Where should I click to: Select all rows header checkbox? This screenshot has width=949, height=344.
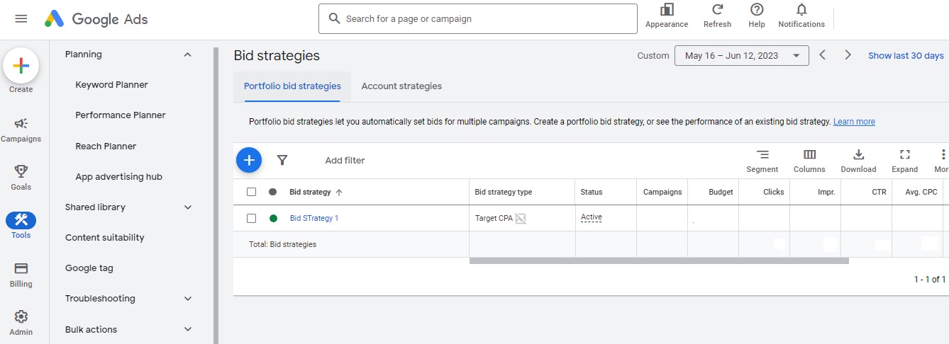point(251,192)
